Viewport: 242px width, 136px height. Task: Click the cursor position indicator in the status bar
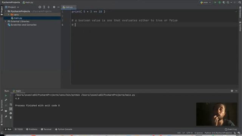coord(179,133)
